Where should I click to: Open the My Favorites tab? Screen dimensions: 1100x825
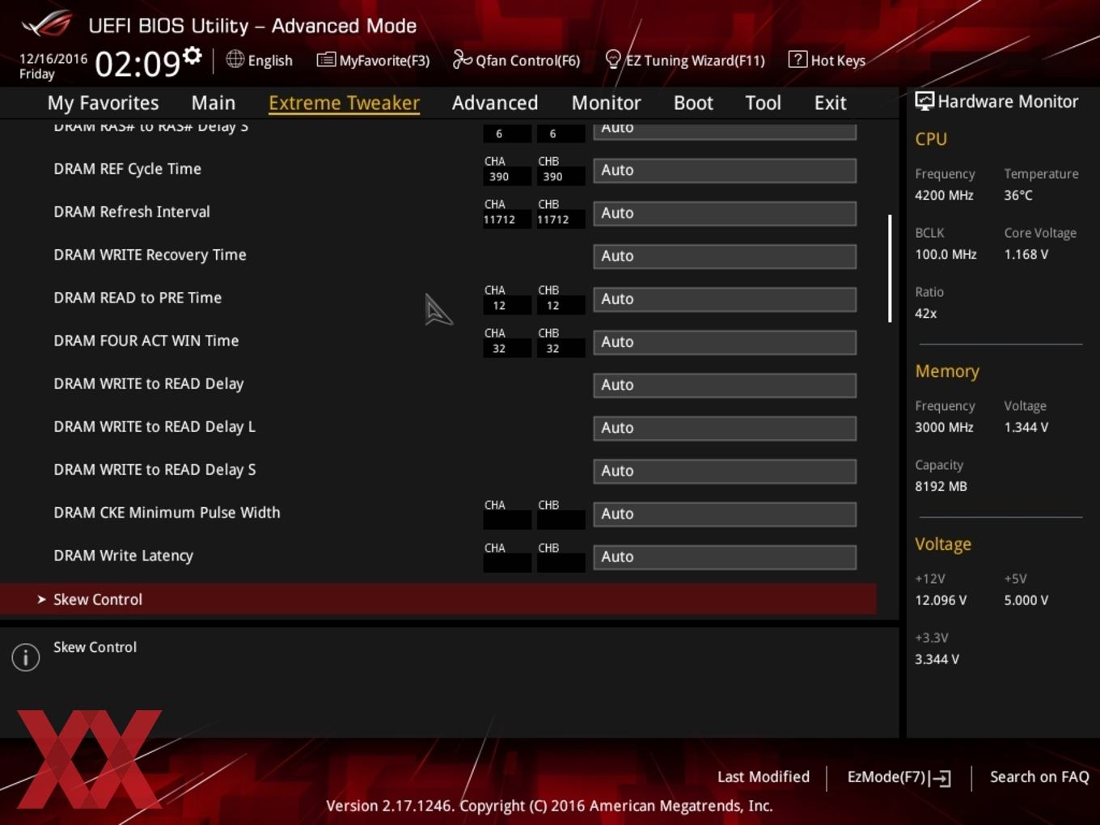click(x=103, y=103)
